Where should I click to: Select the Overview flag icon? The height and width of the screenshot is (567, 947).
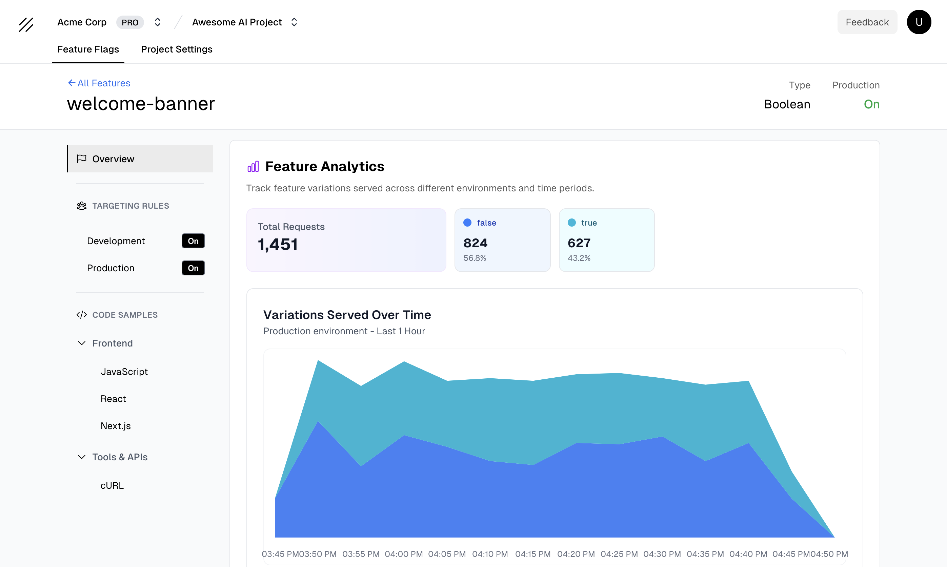click(x=81, y=159)
